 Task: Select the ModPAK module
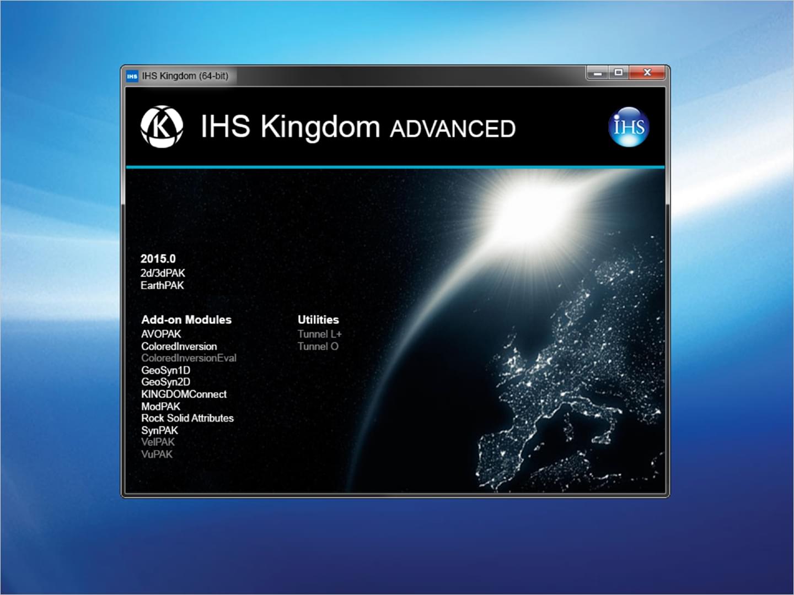click(160, 406)
